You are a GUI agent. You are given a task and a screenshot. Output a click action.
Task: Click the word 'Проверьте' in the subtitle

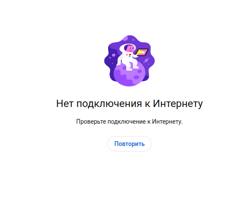click(91, 122)
